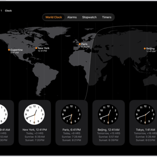Screen dimensions: 157x157
Task: Click 'Sunset: 6:03PM' in Tokyo card
Action: (146, 140)
